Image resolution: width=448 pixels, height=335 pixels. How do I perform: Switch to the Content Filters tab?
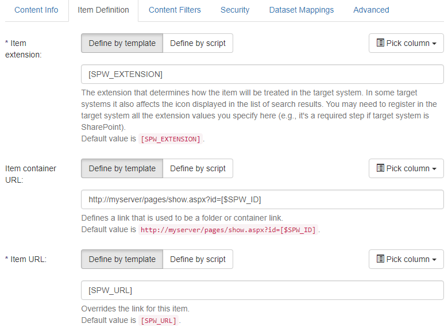pos(175,10)
